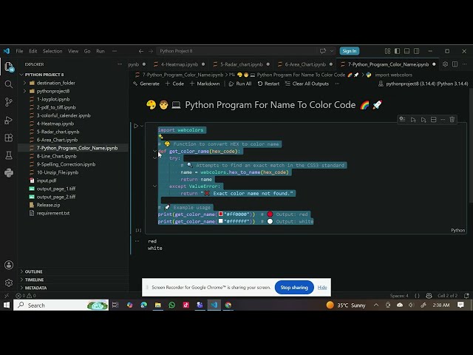Go forward with the right arrow
The width and height of the screenshot is (473, 355).
point(151,51)
